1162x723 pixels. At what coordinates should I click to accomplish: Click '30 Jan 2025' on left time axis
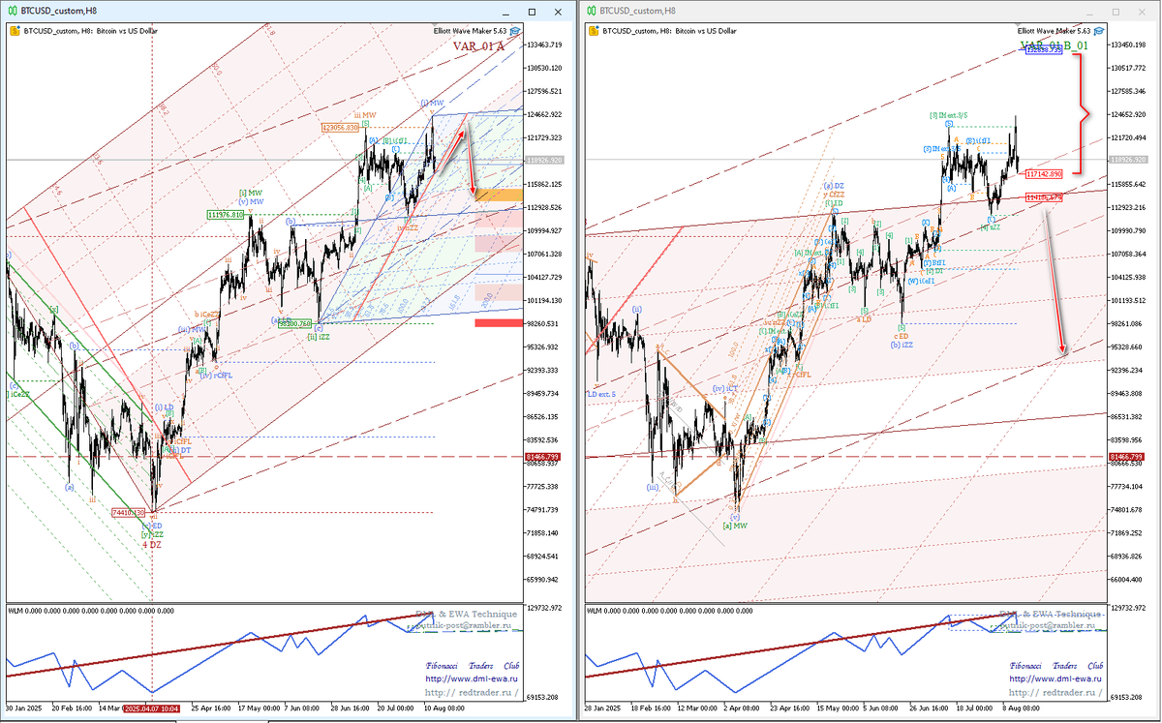pos(24,708)
